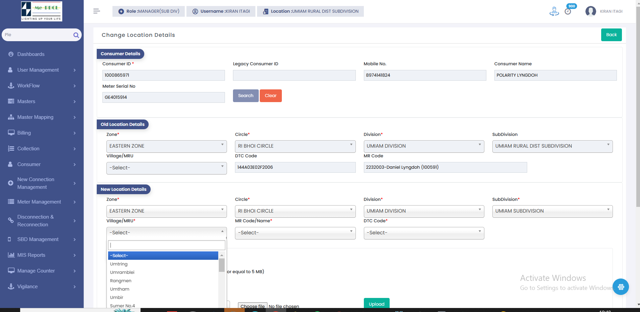Click the Mobile No. field

(425, 75)
